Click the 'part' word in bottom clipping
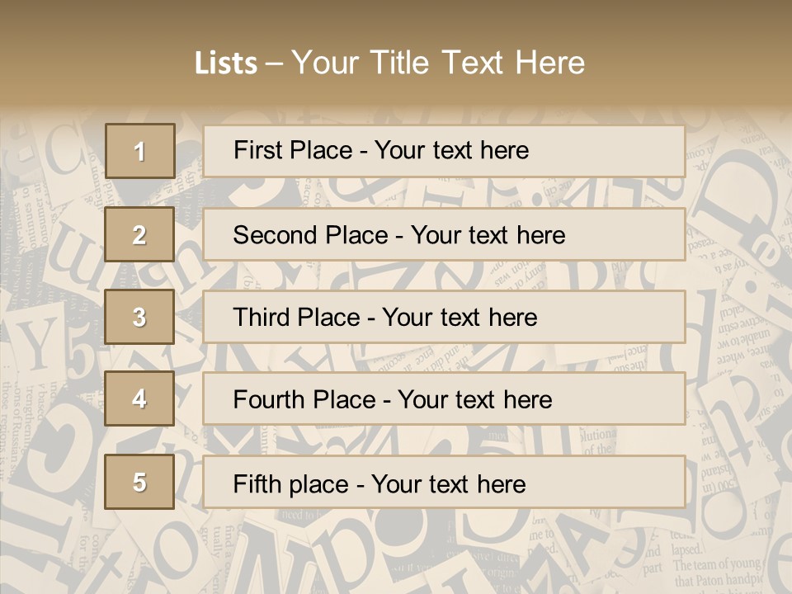The width and height of the screenshot is (792, 594). (652, 568)
